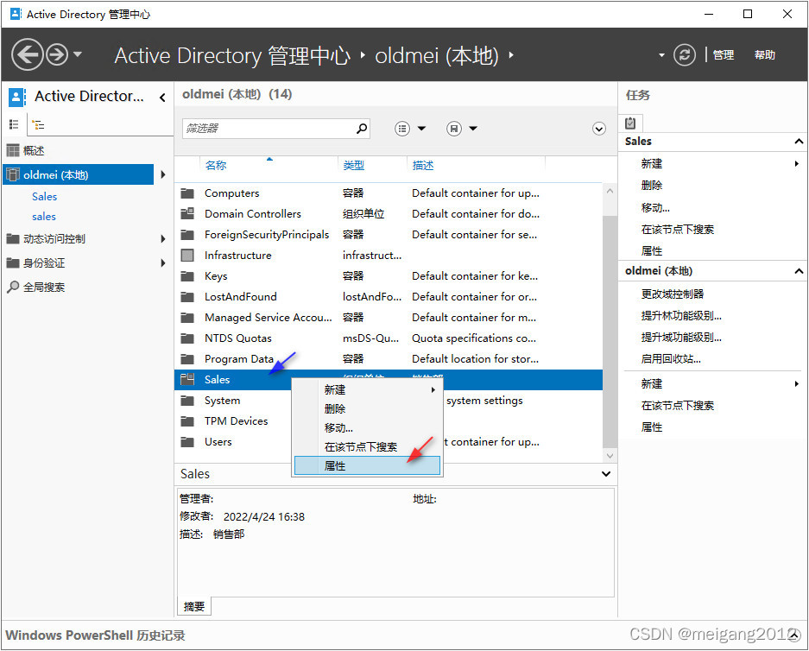Select the System container row
Screen dimensions: 809x651
(233, 401)
